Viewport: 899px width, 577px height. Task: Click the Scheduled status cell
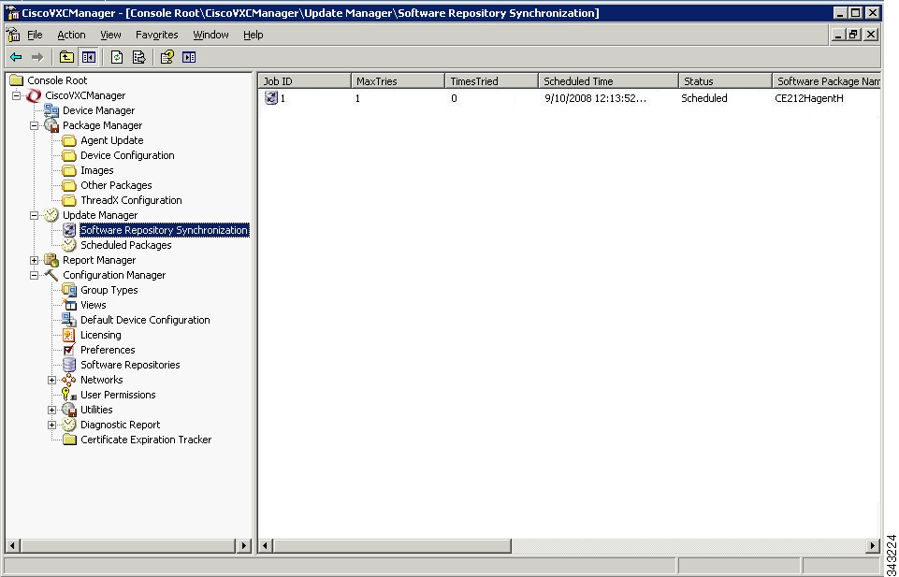pos(704,98)
